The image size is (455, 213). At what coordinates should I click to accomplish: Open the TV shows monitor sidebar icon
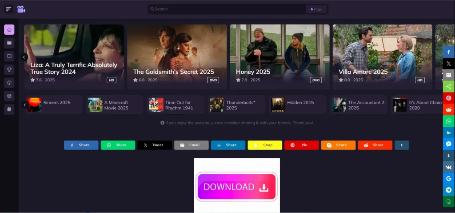pos(9,56)
